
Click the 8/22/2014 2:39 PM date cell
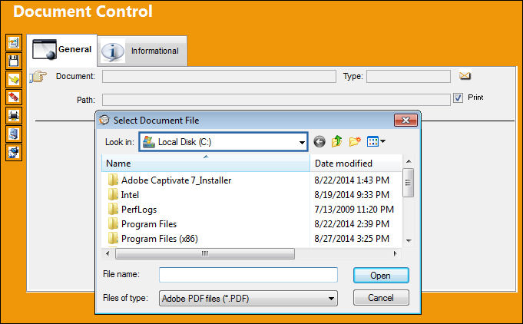click(352, 224)
